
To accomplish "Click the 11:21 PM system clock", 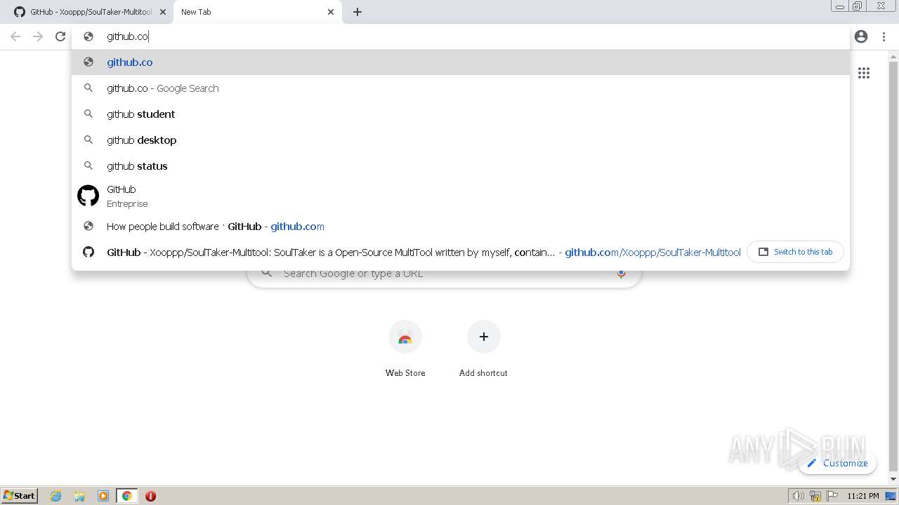I will pyautogui.click(x=863, y=496).
